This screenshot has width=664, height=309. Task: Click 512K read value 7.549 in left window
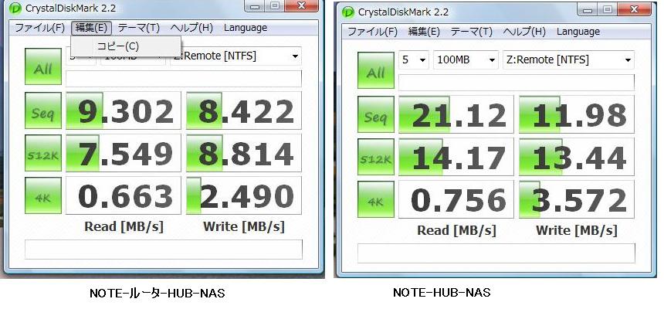124,153
